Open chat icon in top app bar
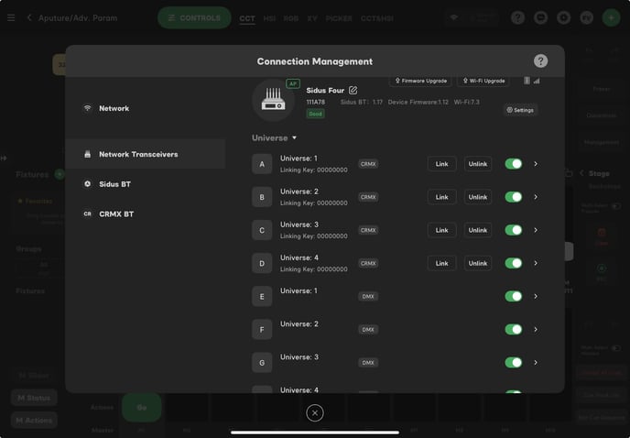 tap(541, 18)
